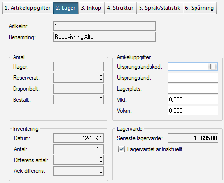Select the 2. Lager tab

[66, 8]
